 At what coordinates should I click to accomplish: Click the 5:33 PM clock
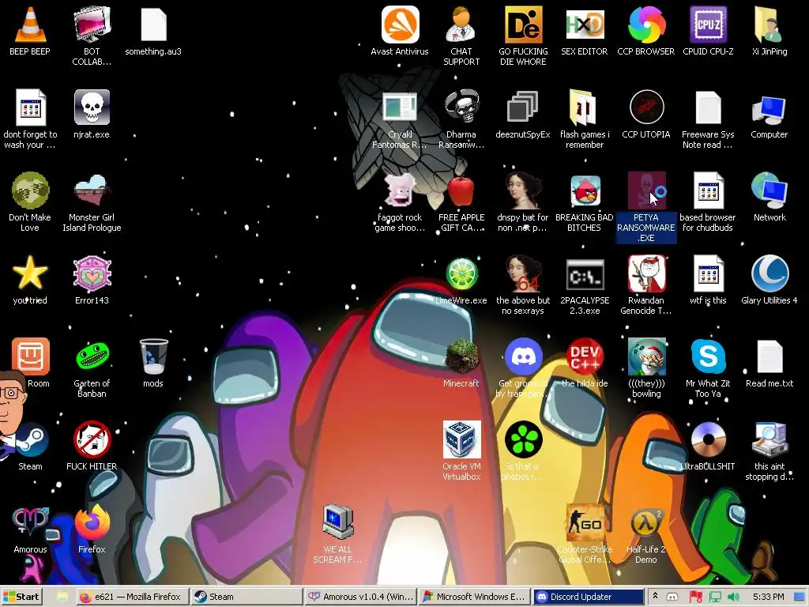tap(768, 597)
